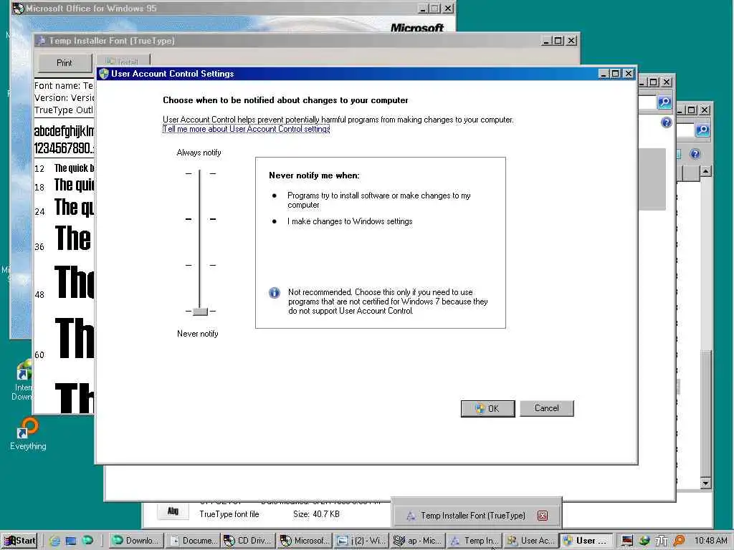Click the 'TrueType font file' text in details pane

tap(229, 514)
